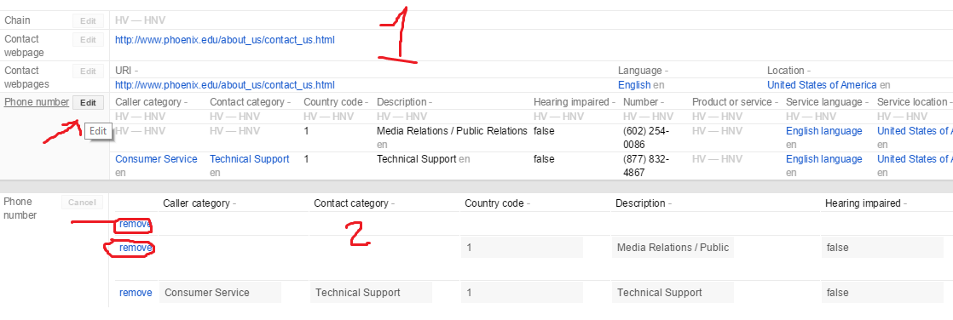This screenshot has width=953, height=320.
Task: Click Edit button for Contact webpages row
Action: tap(88, 71)
